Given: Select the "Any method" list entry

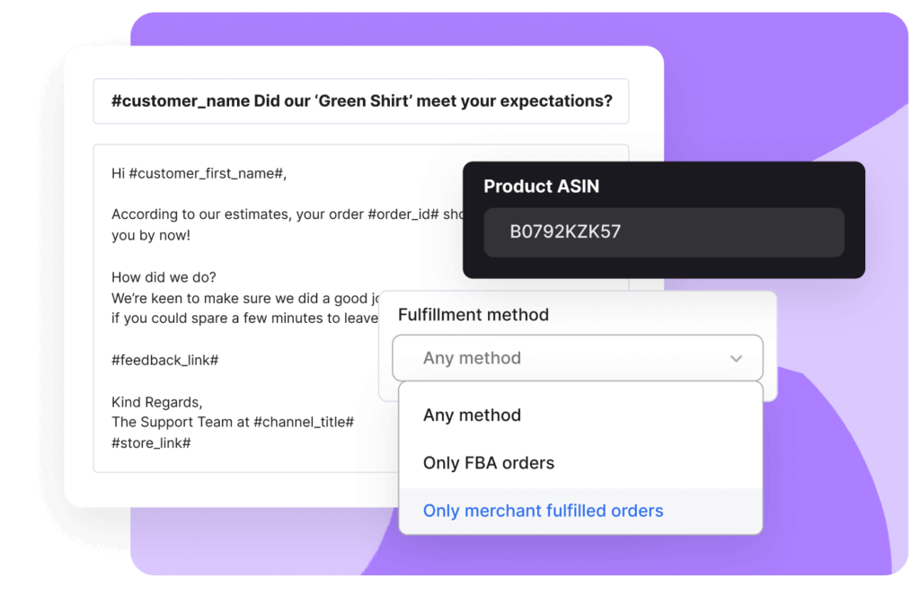Looking at the screenshot, I should coord(472,415).
